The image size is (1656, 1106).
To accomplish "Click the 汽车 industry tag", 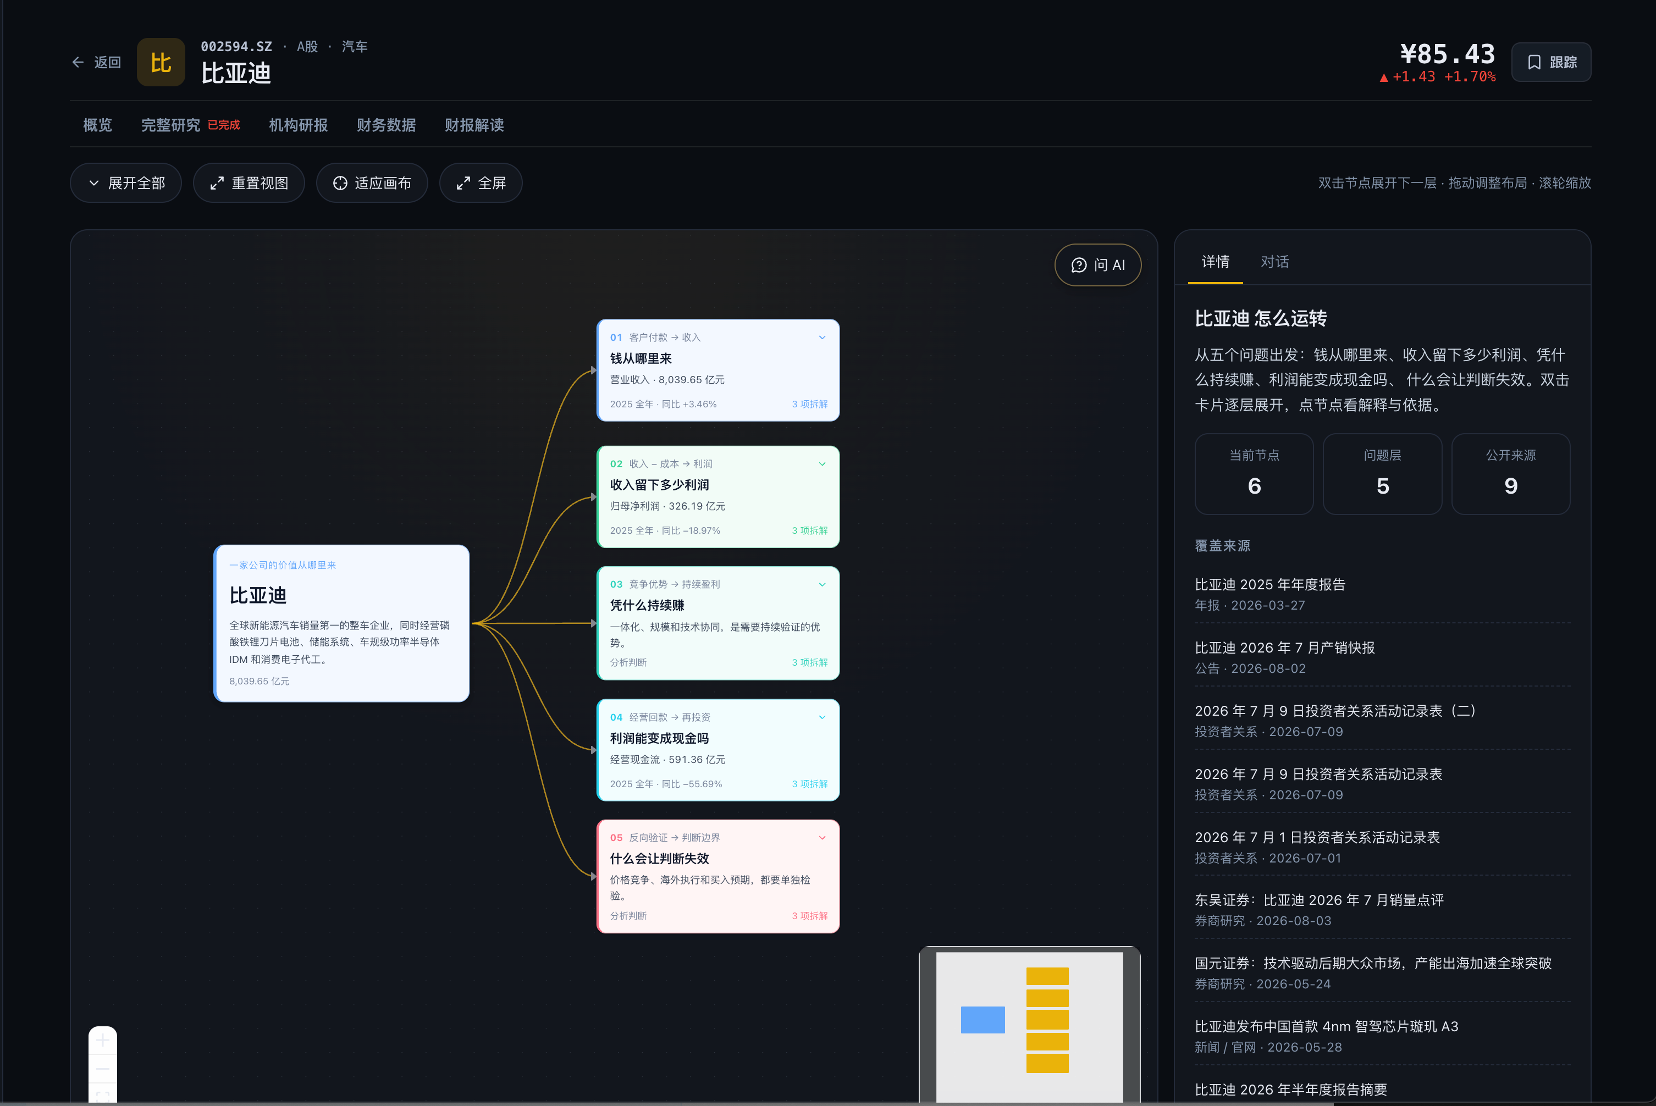I will pos(355,47).
